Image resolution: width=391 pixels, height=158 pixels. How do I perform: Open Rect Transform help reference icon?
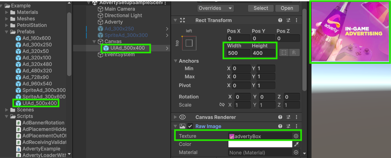[x=280, y=20]
